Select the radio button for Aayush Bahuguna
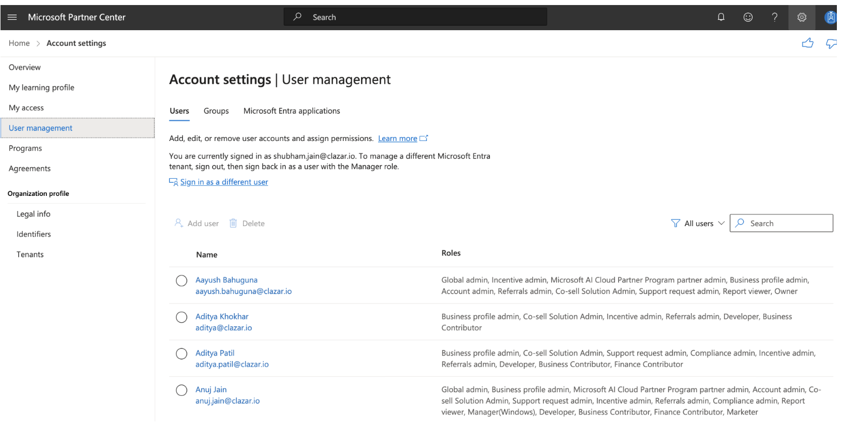 pos(181,281)
